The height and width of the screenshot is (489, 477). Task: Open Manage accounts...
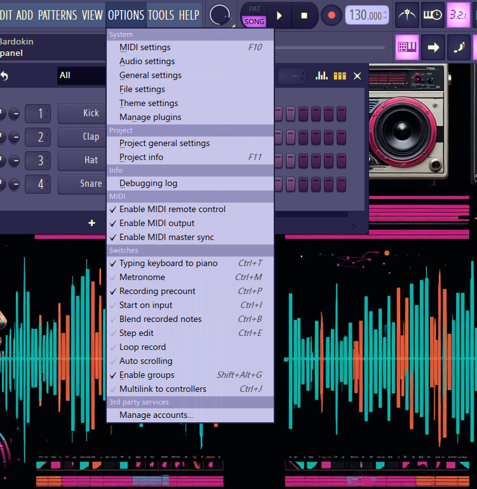tap(191, 415)
